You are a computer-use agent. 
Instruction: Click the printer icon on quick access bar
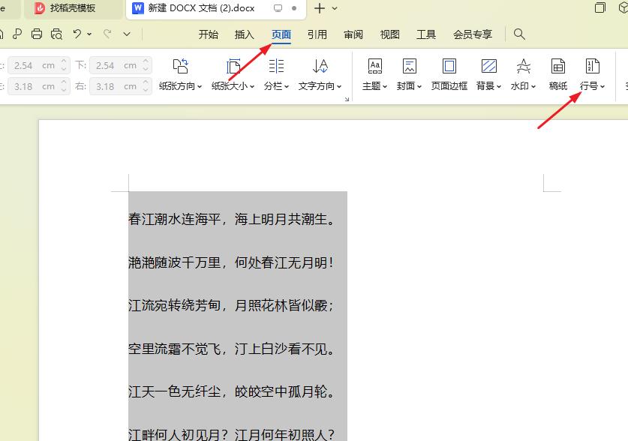pyautogui.click(x=36, y=34)
